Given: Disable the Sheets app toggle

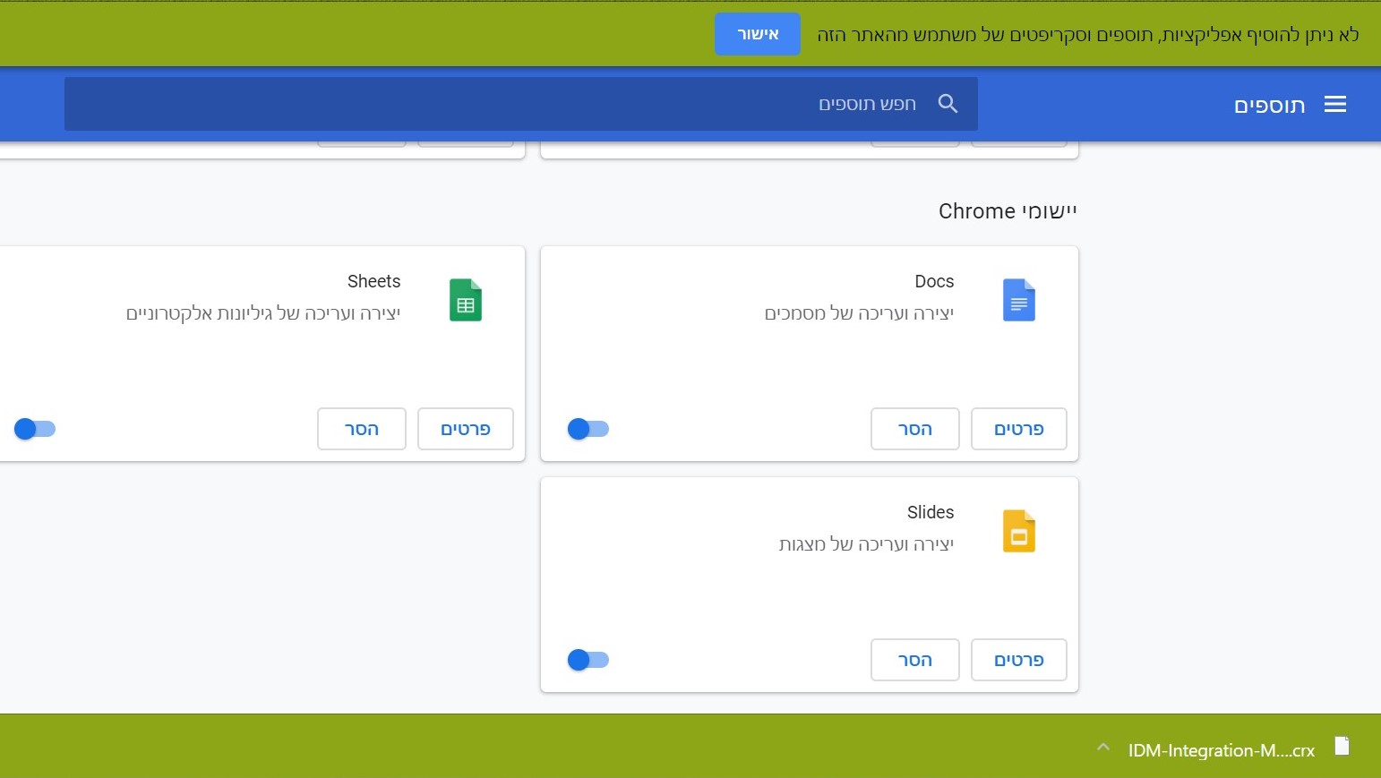Looking at the screenshot, I should pos(35,429).
